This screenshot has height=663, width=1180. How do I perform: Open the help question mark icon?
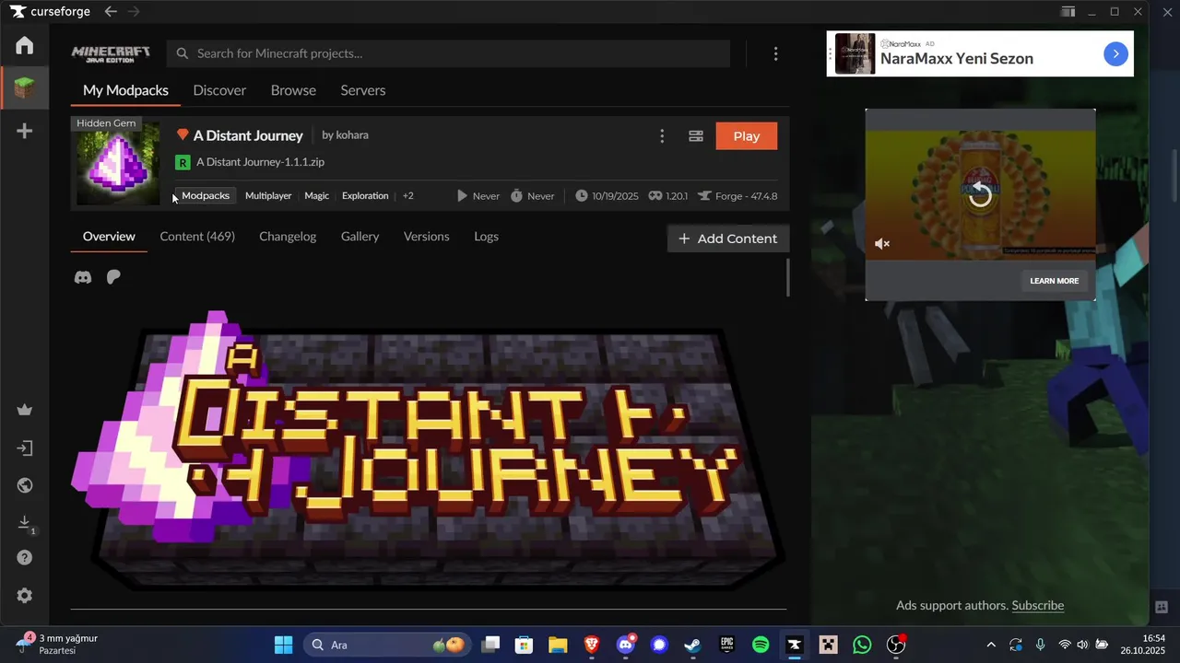pyautogui.click(x=25, y=558)
